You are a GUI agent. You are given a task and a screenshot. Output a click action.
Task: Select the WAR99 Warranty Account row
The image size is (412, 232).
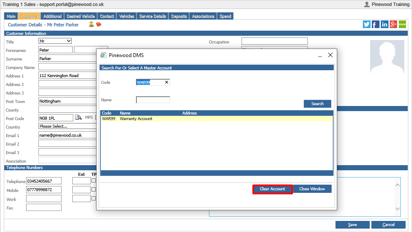point(217,119)
